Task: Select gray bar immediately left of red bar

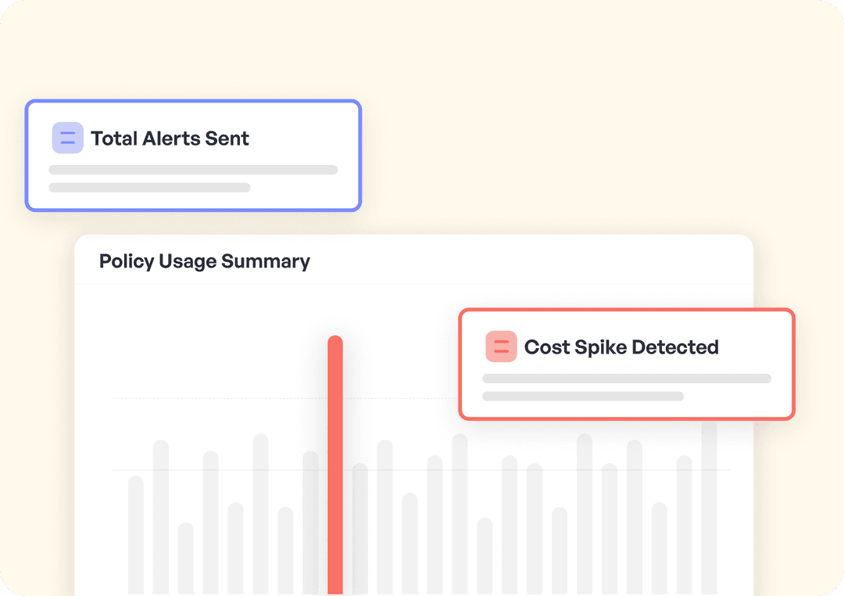Action: coord(310,522)
